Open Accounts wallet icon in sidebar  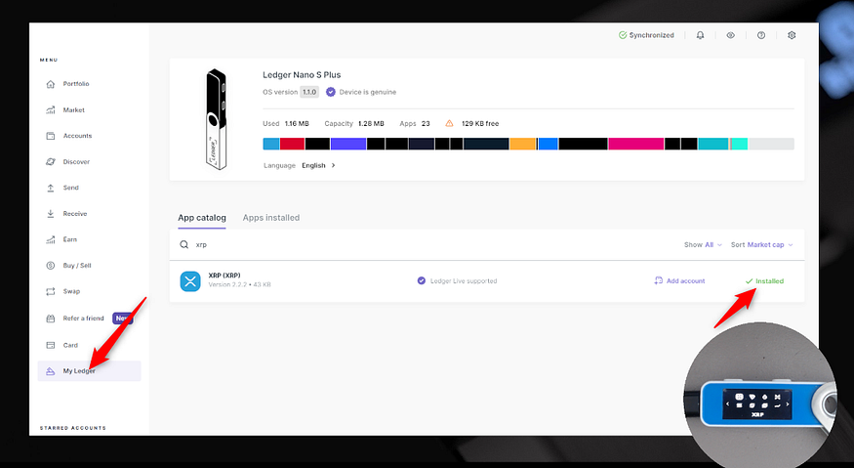point(51,136)
